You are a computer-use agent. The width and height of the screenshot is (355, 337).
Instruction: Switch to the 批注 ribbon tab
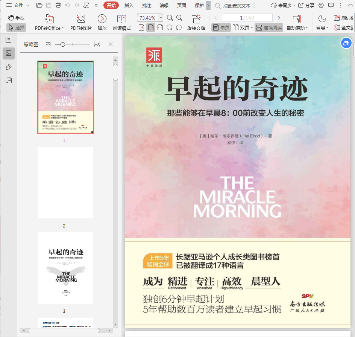coord(147,5)
